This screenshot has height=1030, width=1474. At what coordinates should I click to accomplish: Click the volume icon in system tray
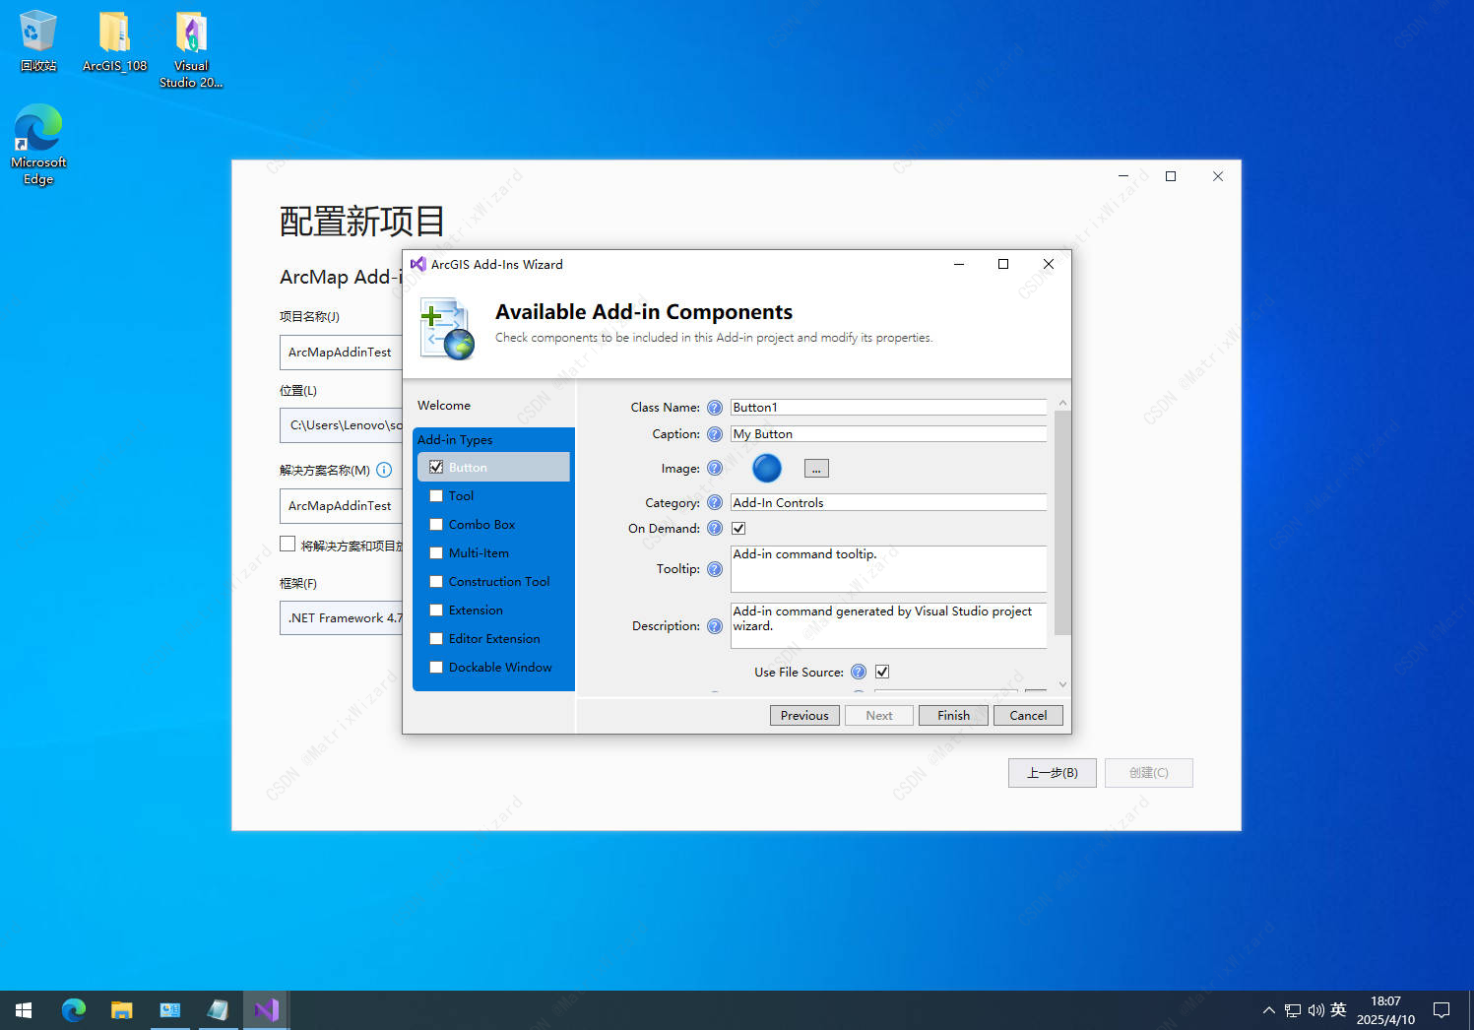pos(1315,1010)
